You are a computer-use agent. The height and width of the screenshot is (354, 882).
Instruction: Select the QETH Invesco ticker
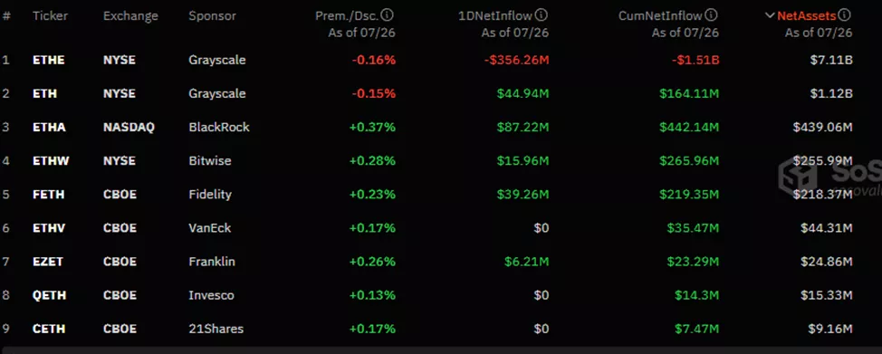pos(48,295)
